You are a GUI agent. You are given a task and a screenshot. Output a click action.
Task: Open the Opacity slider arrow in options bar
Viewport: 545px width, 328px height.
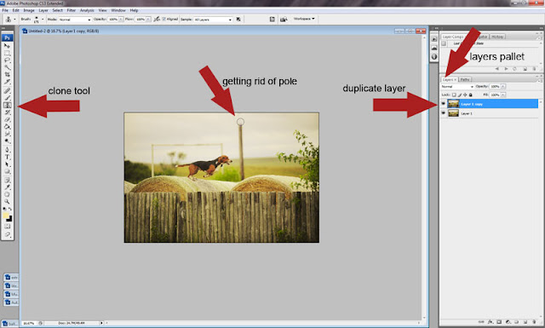click(x=121, y=19)
